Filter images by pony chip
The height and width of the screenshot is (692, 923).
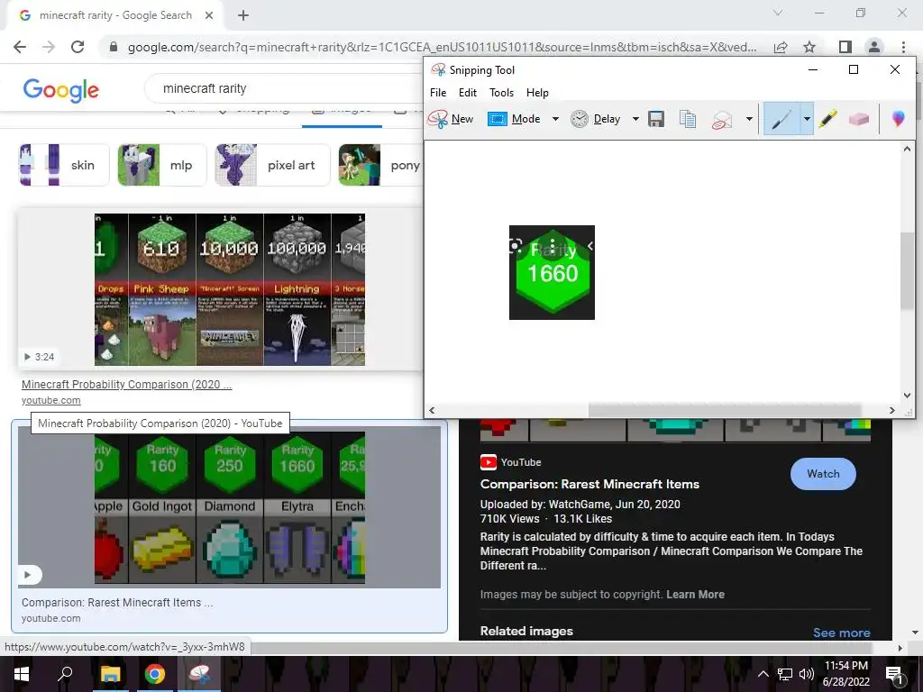[381, 166]
